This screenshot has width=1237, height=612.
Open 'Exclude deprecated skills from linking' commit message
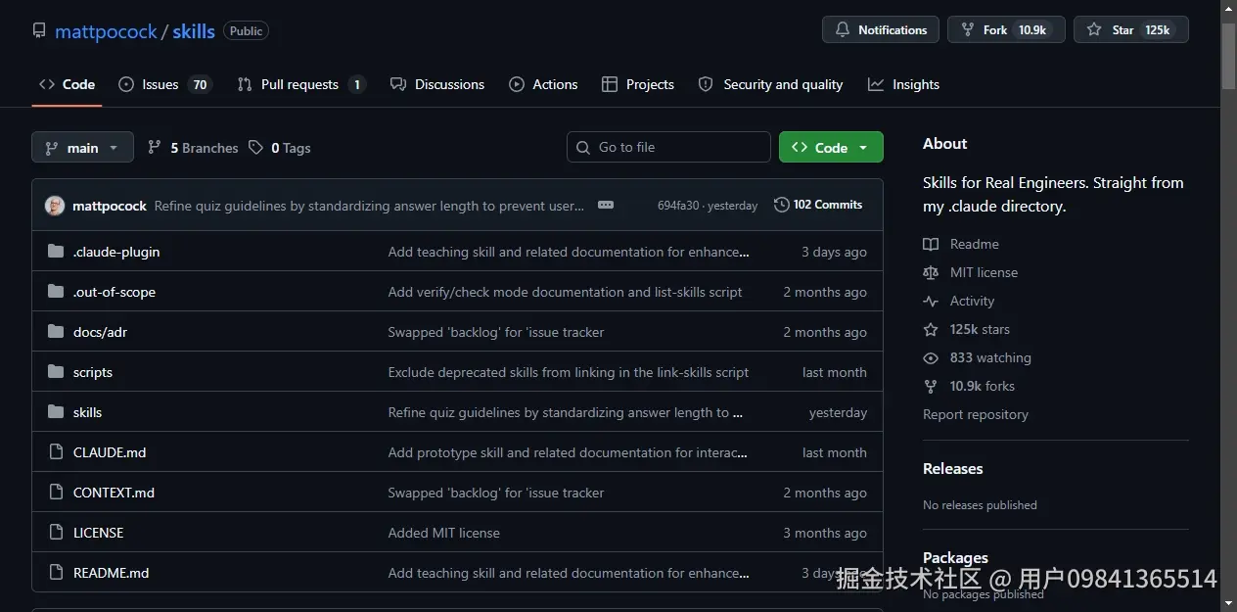[569, 372]
